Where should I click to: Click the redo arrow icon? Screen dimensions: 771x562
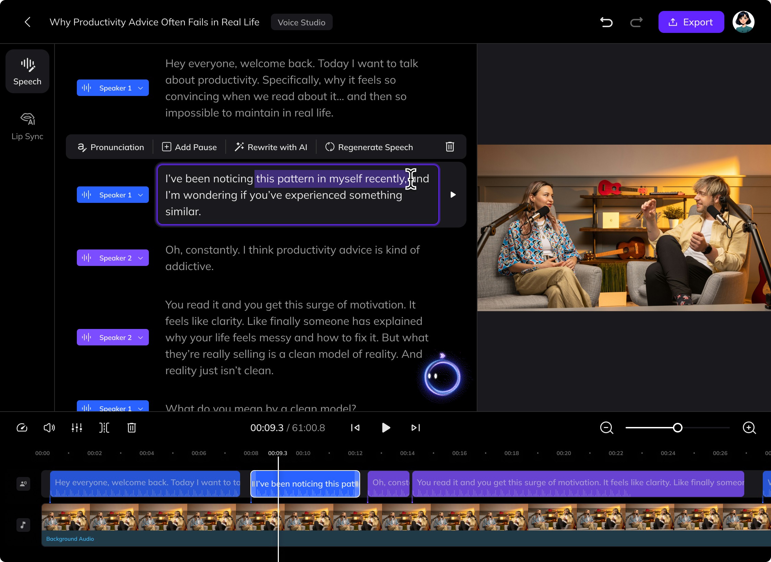(x=636, y=22)
